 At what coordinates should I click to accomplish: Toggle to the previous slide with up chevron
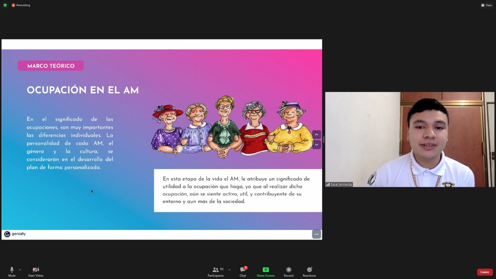coord(317,134)
